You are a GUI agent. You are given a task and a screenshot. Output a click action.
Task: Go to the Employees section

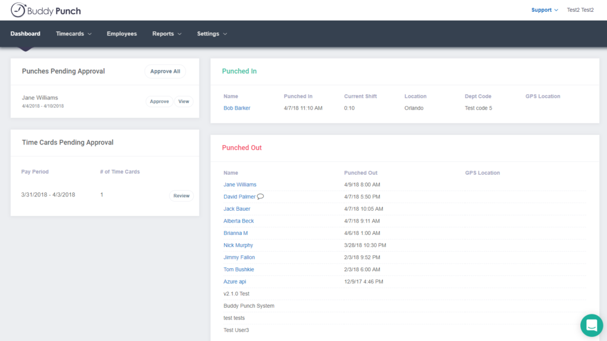[x=122, y=34]
